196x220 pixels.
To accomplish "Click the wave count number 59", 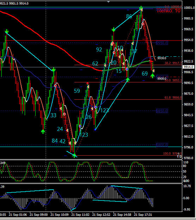I will [77, 91].
